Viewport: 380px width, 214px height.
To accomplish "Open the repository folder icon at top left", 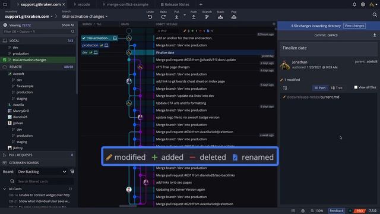I will point(5,4).
